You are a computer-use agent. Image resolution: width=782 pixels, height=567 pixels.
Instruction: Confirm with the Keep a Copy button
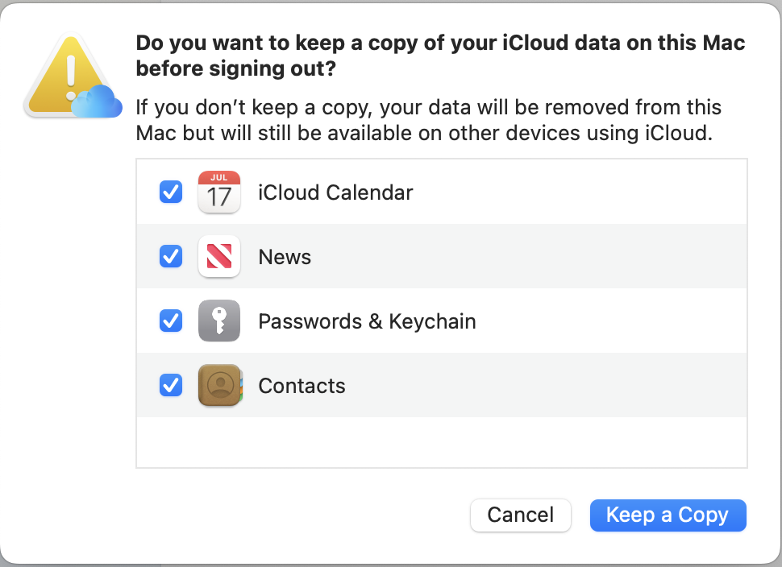tap(668, 515)
